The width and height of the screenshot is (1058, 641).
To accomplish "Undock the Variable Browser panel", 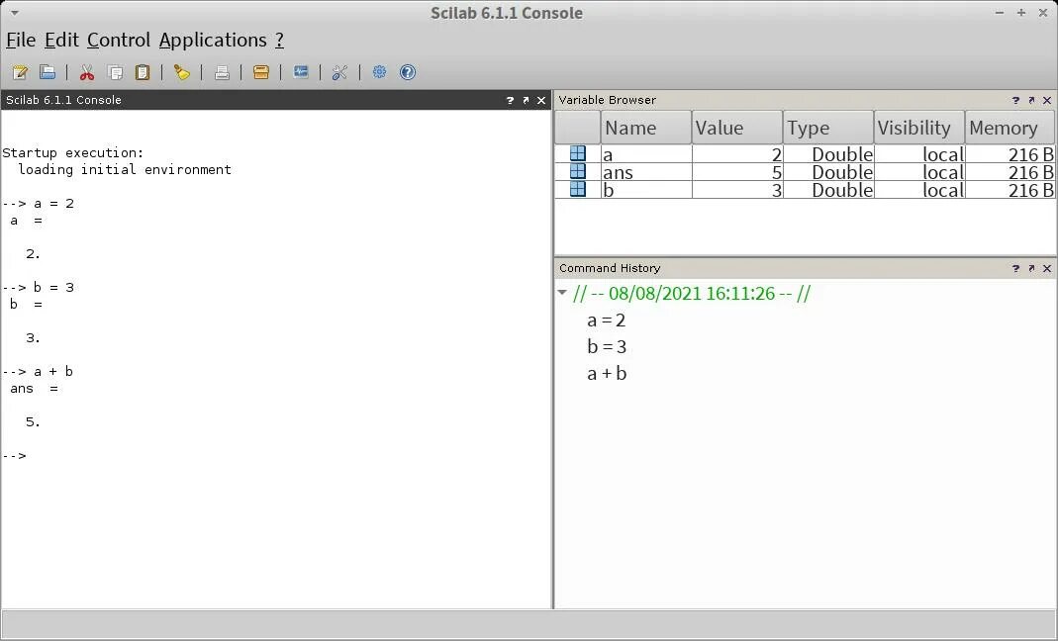I will (1031, 100).
